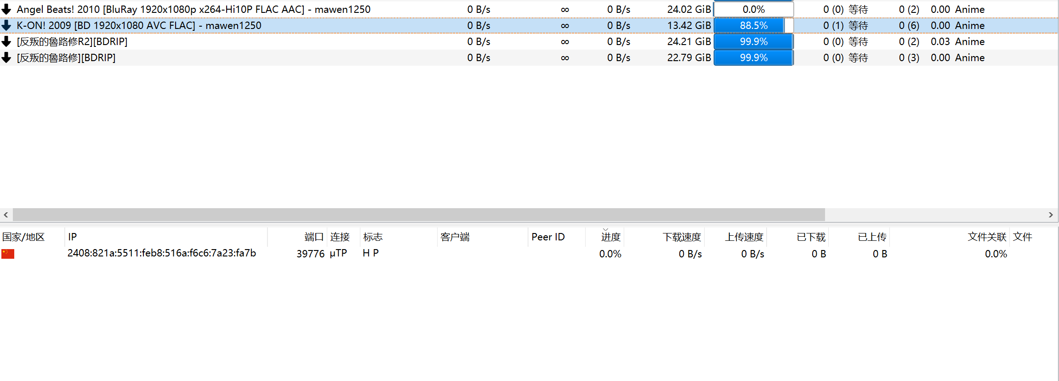The width and height of the screenshot is (1059, 381).
Task: Select the [反叛的鲁路修R2][BDRIP] torrent name
Action: (x=72, y=41)
